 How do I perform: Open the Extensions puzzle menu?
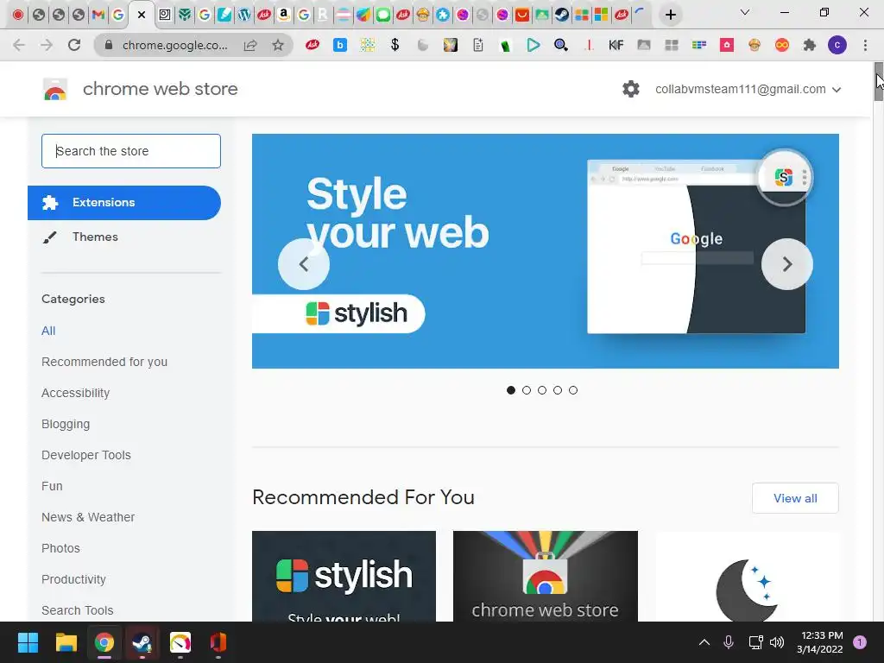(x=810, y=45)
